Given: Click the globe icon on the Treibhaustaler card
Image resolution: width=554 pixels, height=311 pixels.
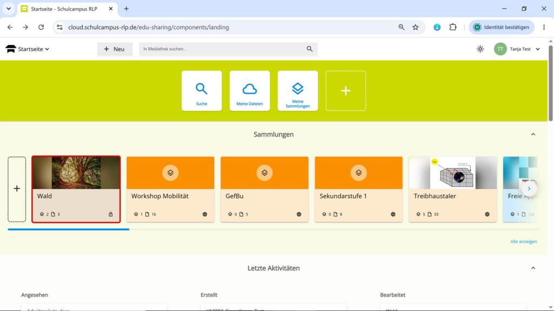Looking at the screenshot, I should (487, 214).
